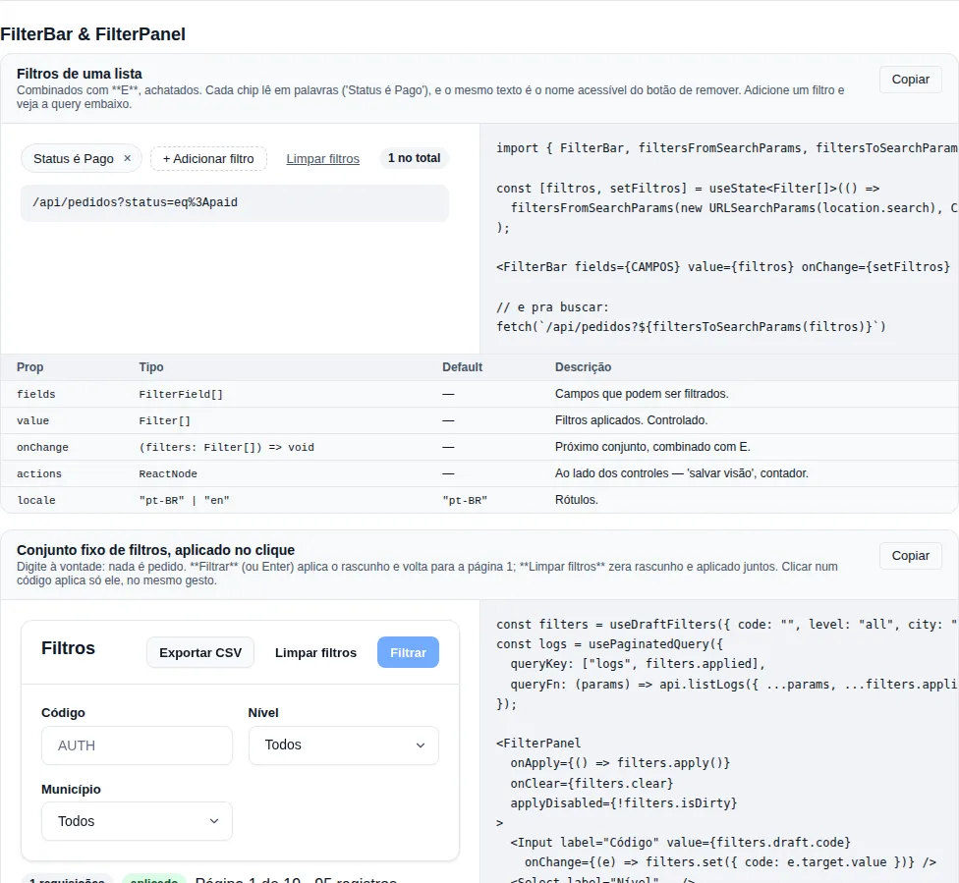Copy the "Filtros de uma lista" example code

point(910,80)
